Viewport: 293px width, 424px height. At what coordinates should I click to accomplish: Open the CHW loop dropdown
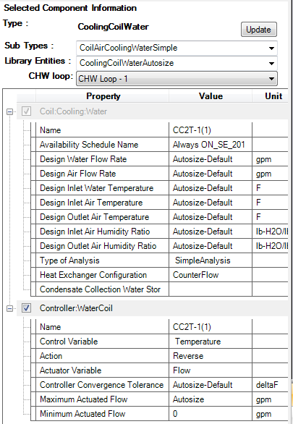pyautogui.click(x=177, y=79)
